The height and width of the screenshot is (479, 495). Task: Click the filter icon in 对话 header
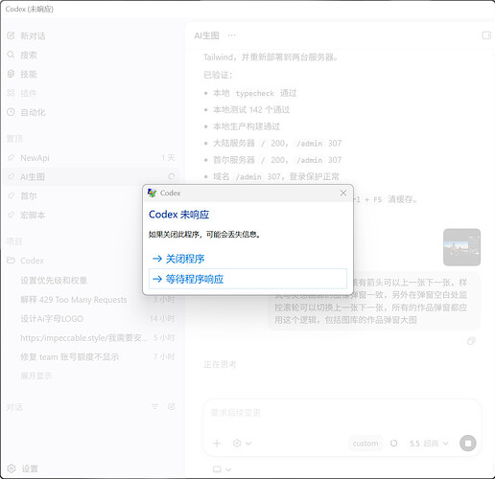154,406
